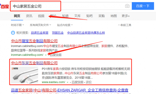Image resolution: width=156 pixels, height=94 pixels.
Task: Expand the 站点内检索 filter dropdown
Action: tap(65, 25)
